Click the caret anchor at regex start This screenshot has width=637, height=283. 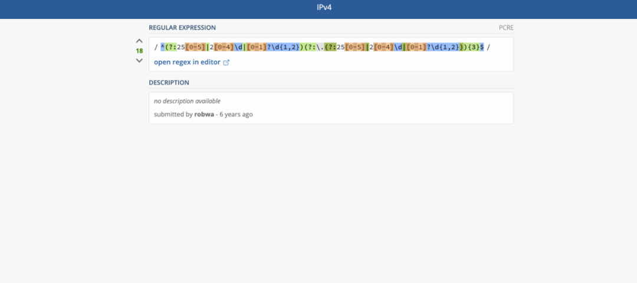click(x=162, y=47)
